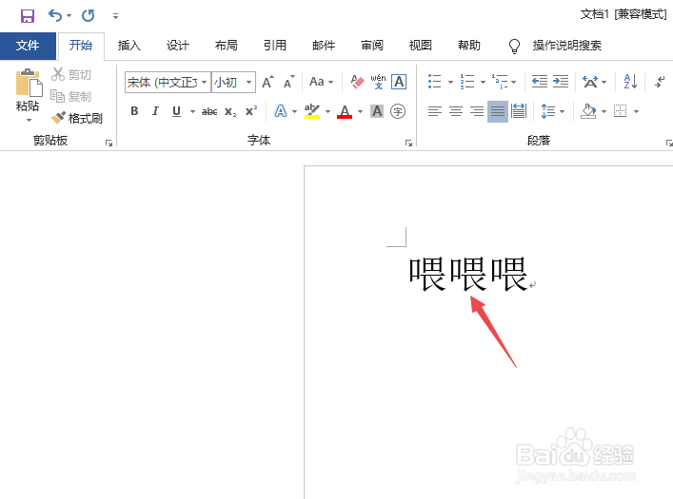Open the Aa change case dropdown
This screenshot has height=499, width=673.
coord(321,82)
